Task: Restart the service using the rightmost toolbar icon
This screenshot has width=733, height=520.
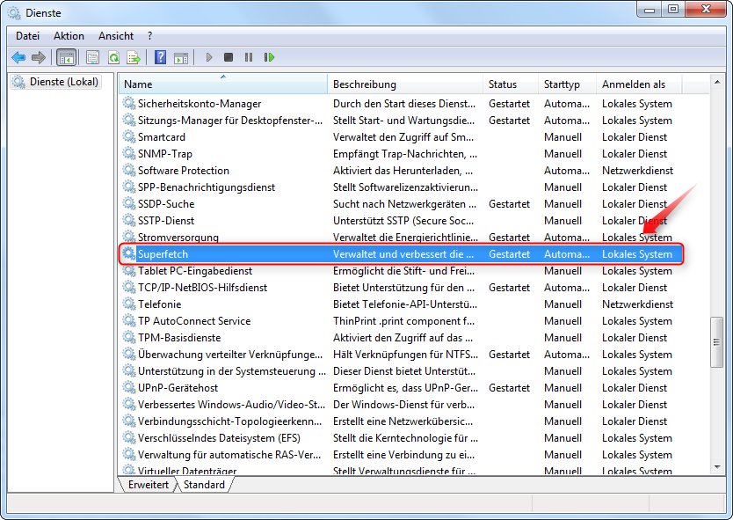Action: pos(269,57)
